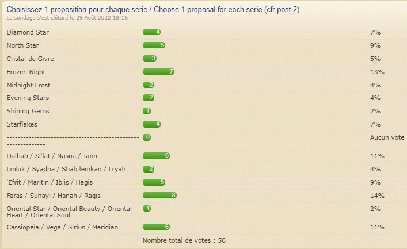This screenshot has width=407, height=249.
Task: Select the Shining Gems option text
Action: [28, 111]
